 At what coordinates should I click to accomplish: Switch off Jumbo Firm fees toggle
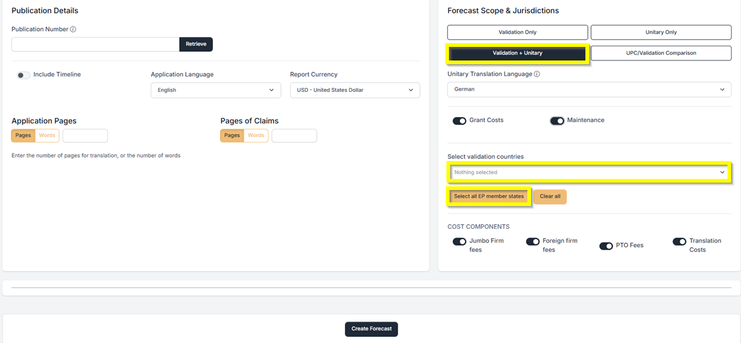pos(459,242)
